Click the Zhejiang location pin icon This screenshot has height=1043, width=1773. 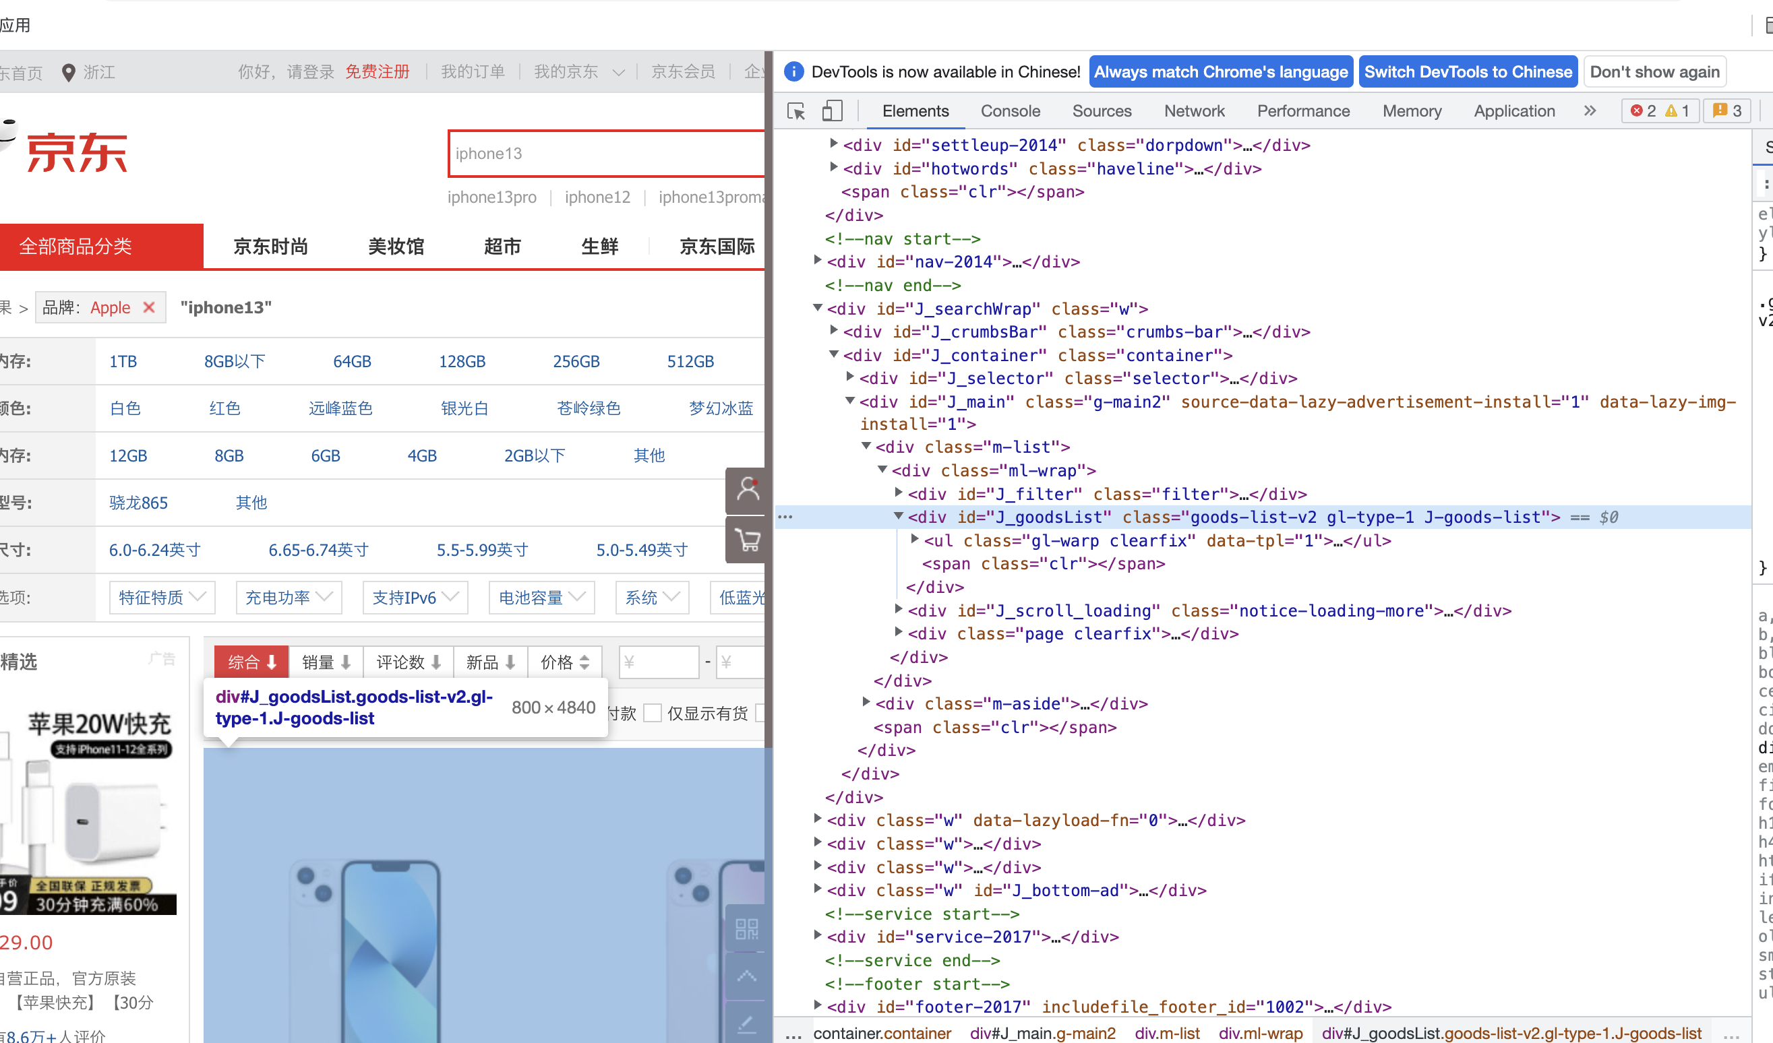click(x=69, y=73)
